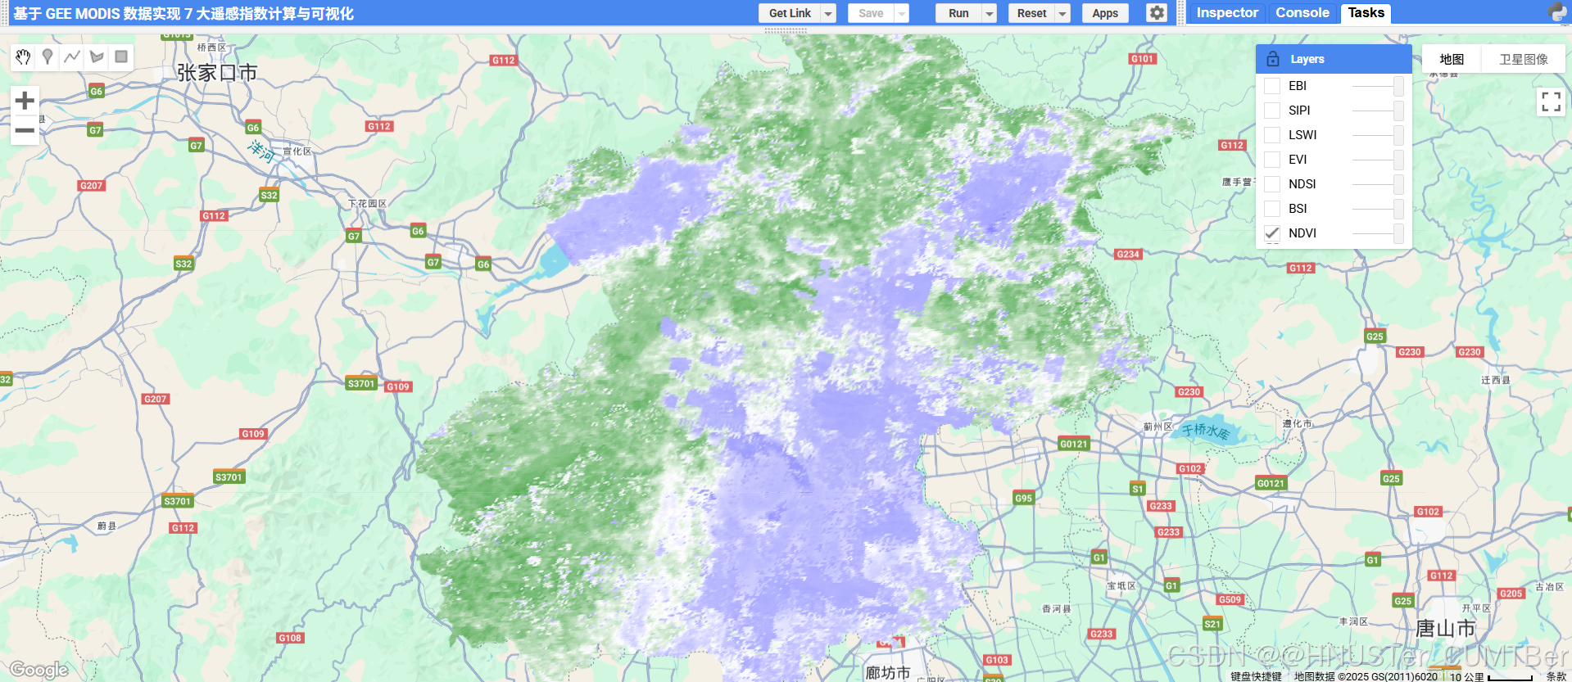Viewport: 1572px width, 682px height.
Task: Adjust the BSI layer opacity slider
Action: point(1378,209)
